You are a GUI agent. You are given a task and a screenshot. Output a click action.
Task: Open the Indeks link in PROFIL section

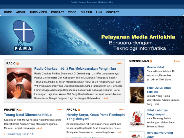point(122,110)
